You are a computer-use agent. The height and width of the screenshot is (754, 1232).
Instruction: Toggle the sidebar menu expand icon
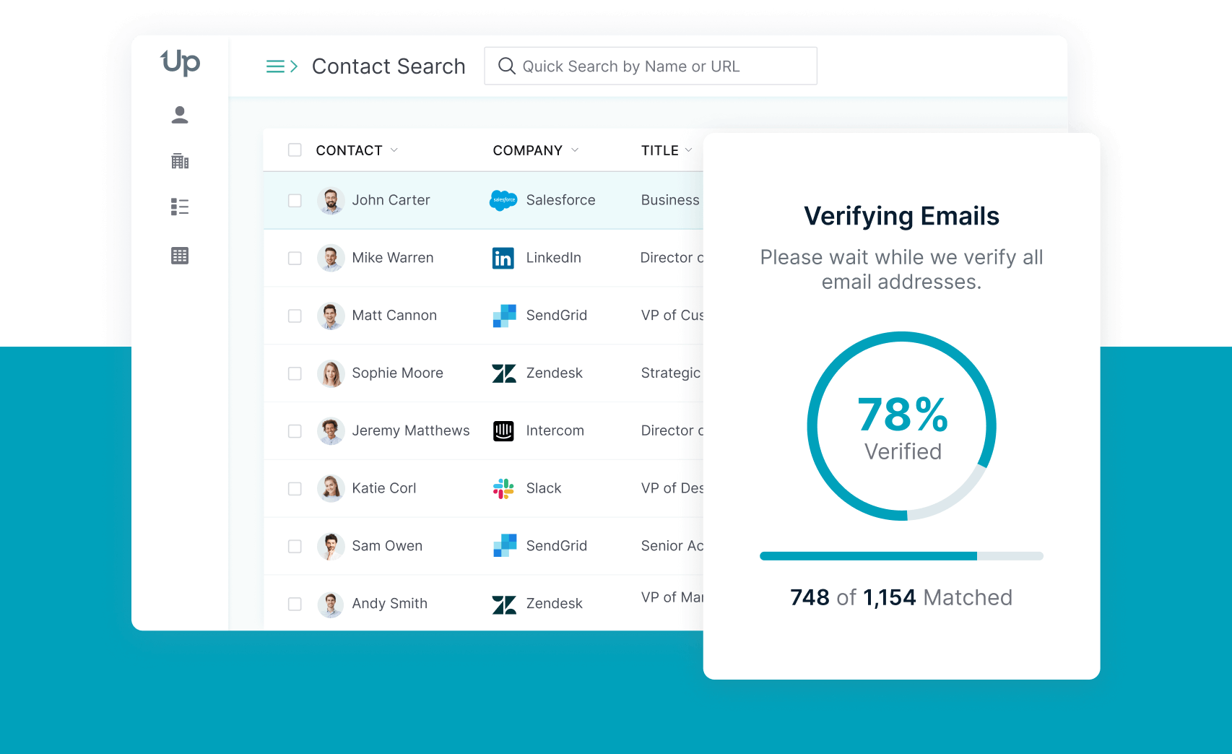point(282,66)
